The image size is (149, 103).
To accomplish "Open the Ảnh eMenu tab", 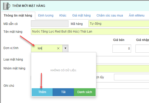I will click(137, 16).
